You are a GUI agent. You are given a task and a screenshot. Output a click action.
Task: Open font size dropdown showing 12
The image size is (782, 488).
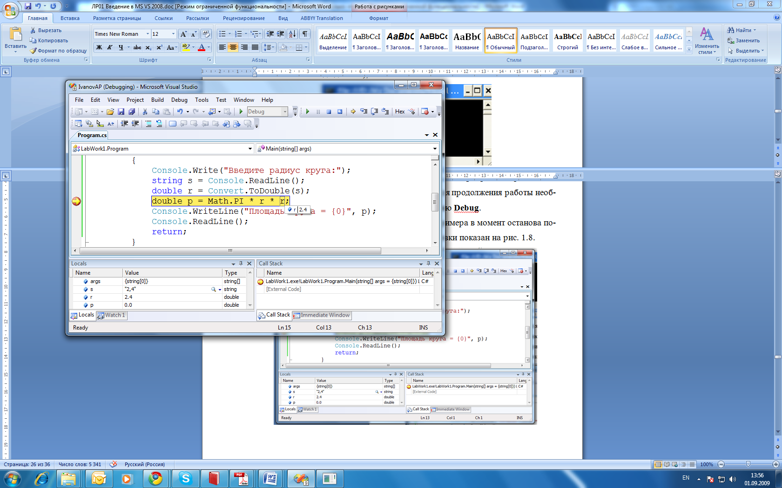(x=174, y=34)
